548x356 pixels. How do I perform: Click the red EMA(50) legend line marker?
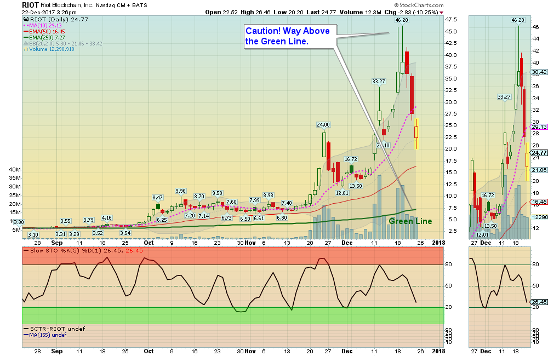26,31
